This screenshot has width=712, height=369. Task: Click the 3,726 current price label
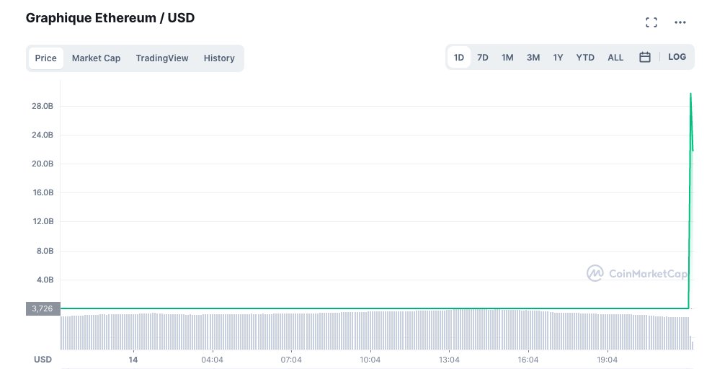pyautogui.click(x=43, y=308)
